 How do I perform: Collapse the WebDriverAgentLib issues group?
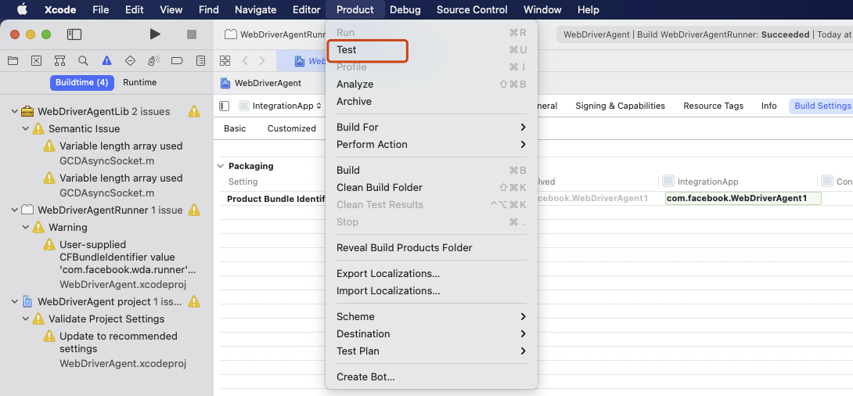click(x=15, y=111)
